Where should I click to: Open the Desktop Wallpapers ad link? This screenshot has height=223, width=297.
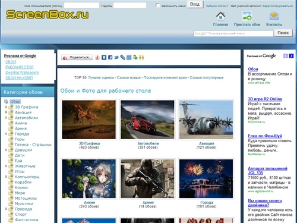[x=22, y=73]
